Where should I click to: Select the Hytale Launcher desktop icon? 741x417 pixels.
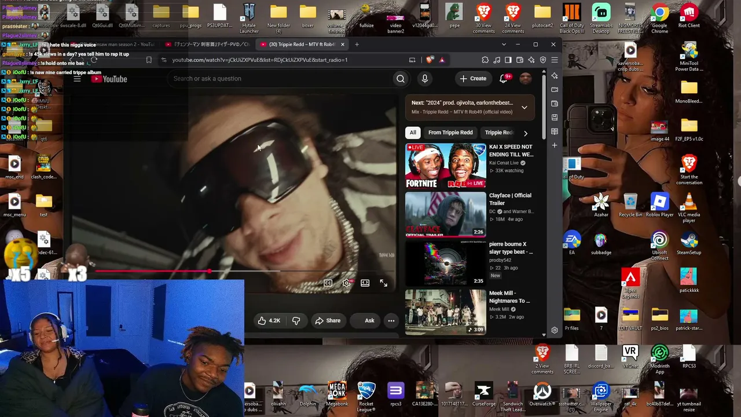pos(249,19)
